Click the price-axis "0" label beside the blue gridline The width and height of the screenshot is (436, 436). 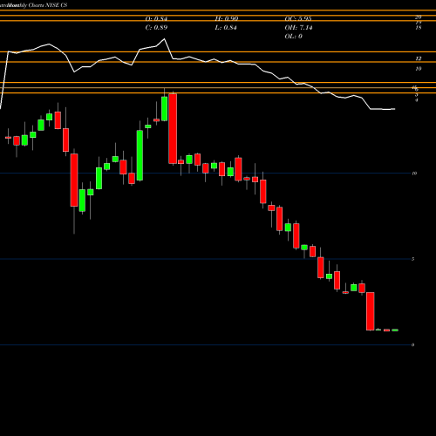pos(413,345)
